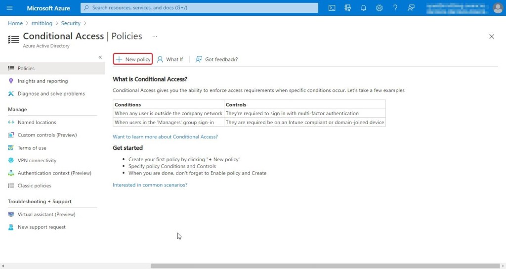506x269 pixels.
Task: Click the Virtual assistant icon
Action: tap(11, 215)
